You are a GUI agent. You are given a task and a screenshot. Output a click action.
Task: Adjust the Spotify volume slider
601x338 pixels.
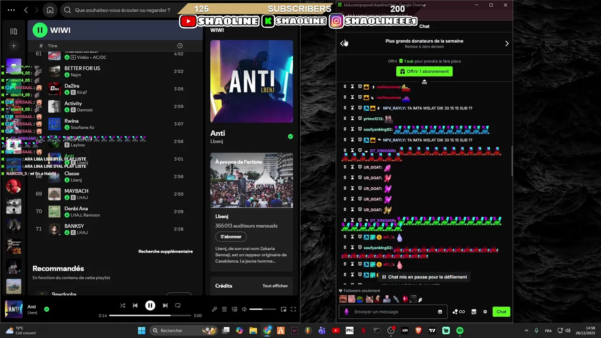tap(262, 309)
